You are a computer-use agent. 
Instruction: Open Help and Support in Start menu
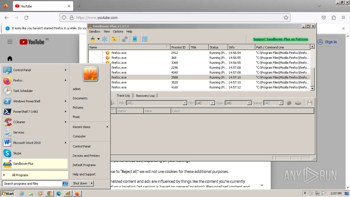84,174
